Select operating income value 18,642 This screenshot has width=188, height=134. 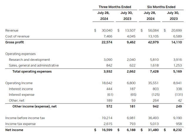tap(107, 83)
